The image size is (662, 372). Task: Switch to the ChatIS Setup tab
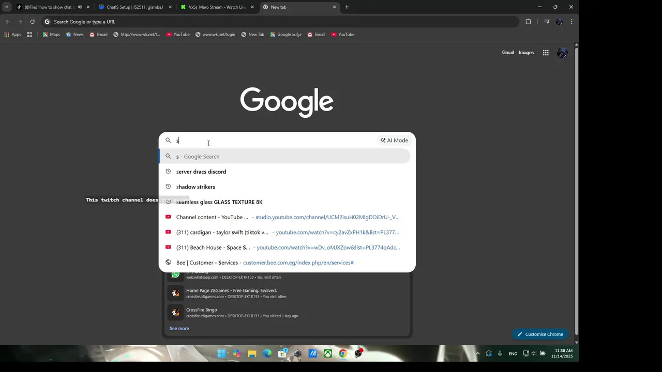tap(134, 7)
